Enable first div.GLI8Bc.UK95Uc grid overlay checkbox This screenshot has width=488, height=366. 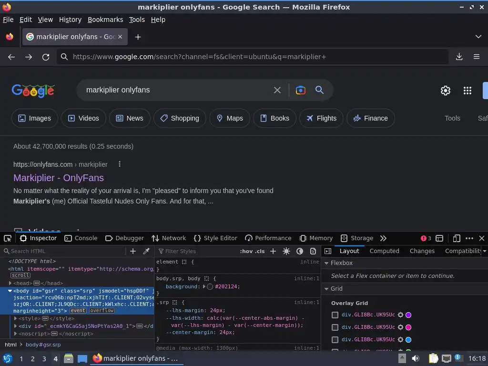click(335, 315)
